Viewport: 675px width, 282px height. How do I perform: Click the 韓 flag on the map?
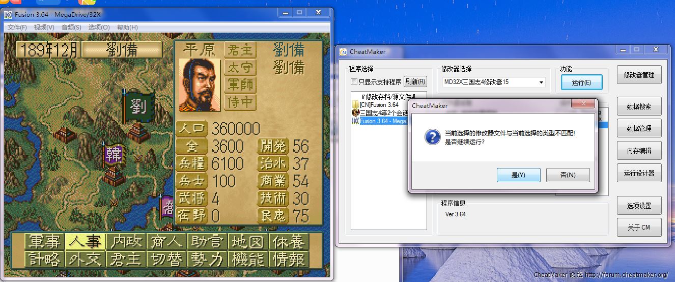(x=113, y=155)
